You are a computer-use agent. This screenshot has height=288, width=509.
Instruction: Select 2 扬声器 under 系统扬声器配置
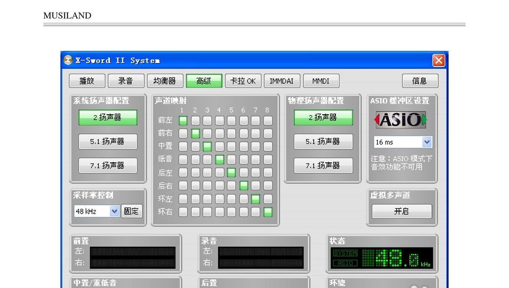tap(108, 117)
